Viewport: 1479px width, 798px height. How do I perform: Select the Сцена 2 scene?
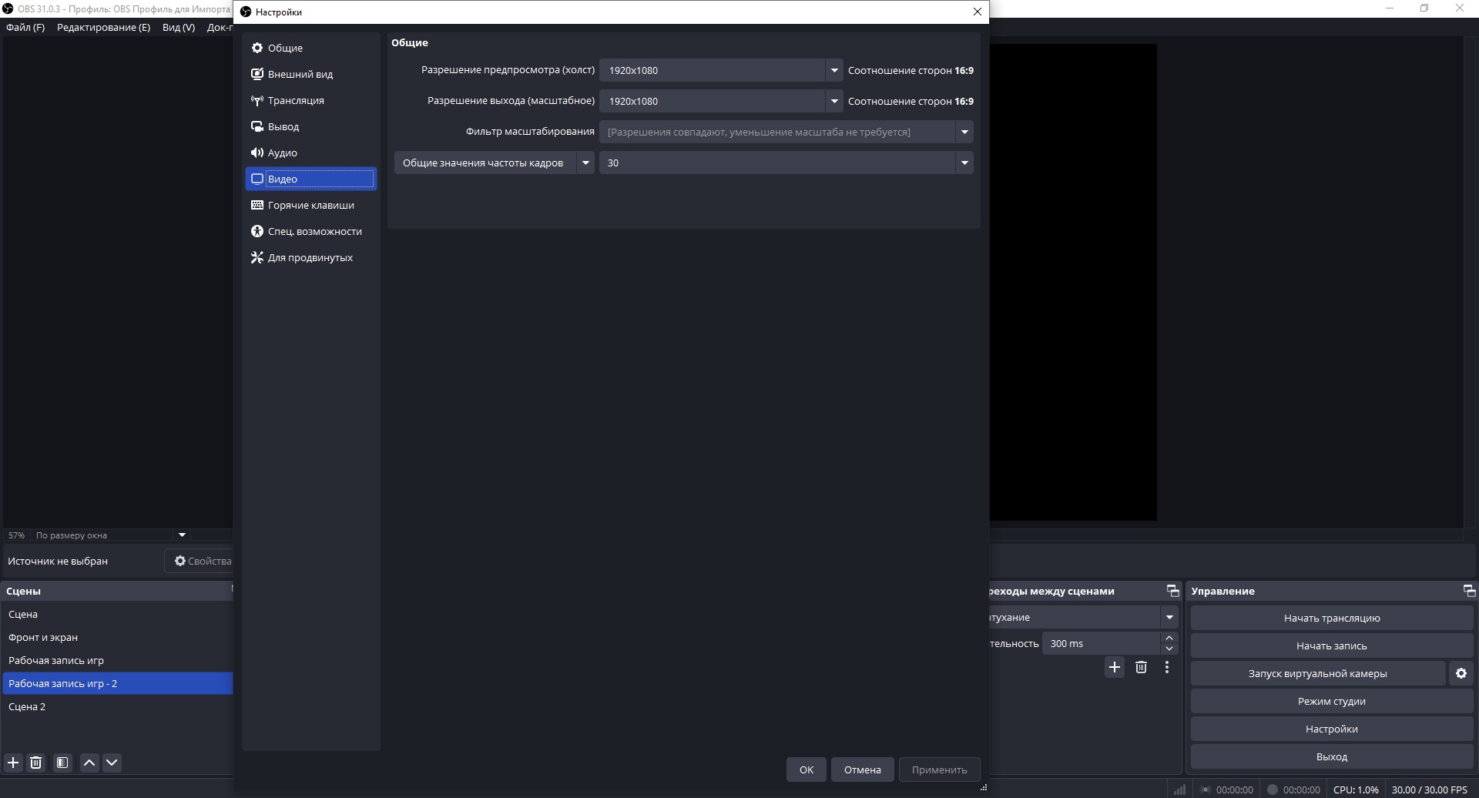117,706
